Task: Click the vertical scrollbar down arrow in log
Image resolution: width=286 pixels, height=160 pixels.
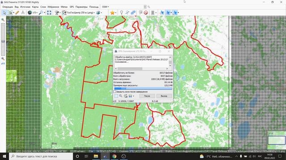Action: tap(170, 66)
